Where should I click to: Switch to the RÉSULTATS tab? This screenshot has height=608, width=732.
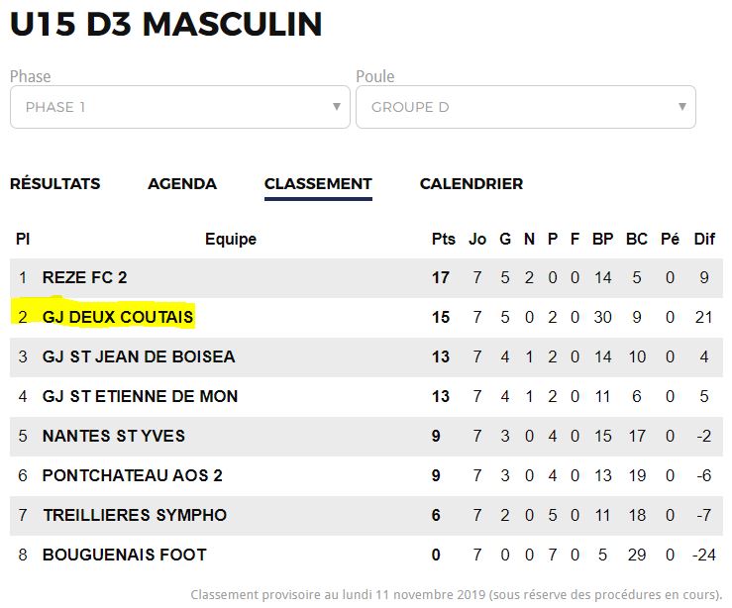[x=55, y=183]
